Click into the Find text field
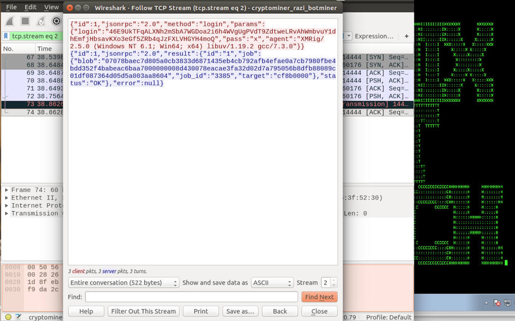This screenshot has height=321, width=515. pyautogui.click(x=191, y=297)
